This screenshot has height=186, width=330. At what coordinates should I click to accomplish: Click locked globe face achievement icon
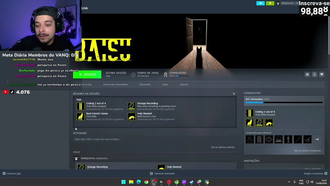269,139
